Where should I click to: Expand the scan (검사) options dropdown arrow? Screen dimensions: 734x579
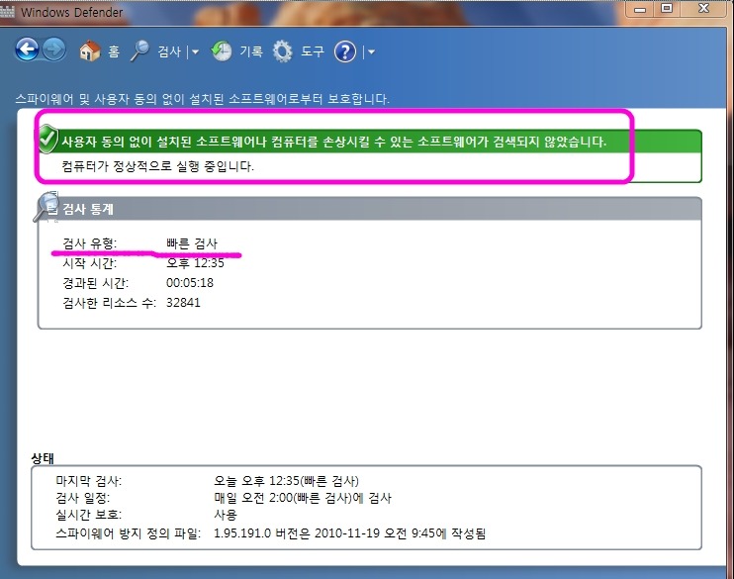coord(195,51)
